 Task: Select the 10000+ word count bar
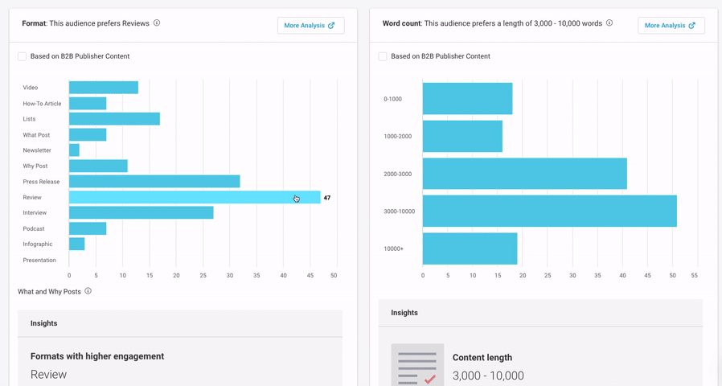tap(470, 248)
